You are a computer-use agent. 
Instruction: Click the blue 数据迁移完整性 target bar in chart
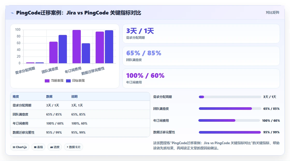click(109, 47)
